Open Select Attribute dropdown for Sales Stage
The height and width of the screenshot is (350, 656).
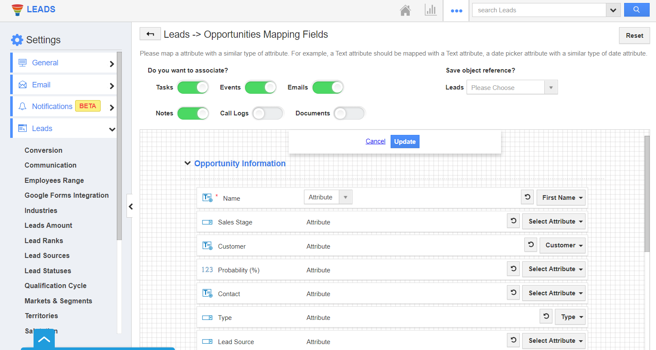(554, 221)
